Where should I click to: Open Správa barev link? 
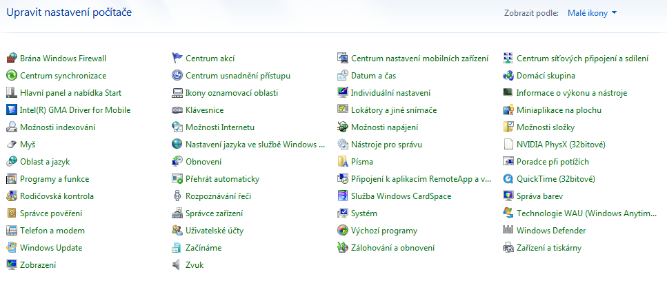[539, 196]
